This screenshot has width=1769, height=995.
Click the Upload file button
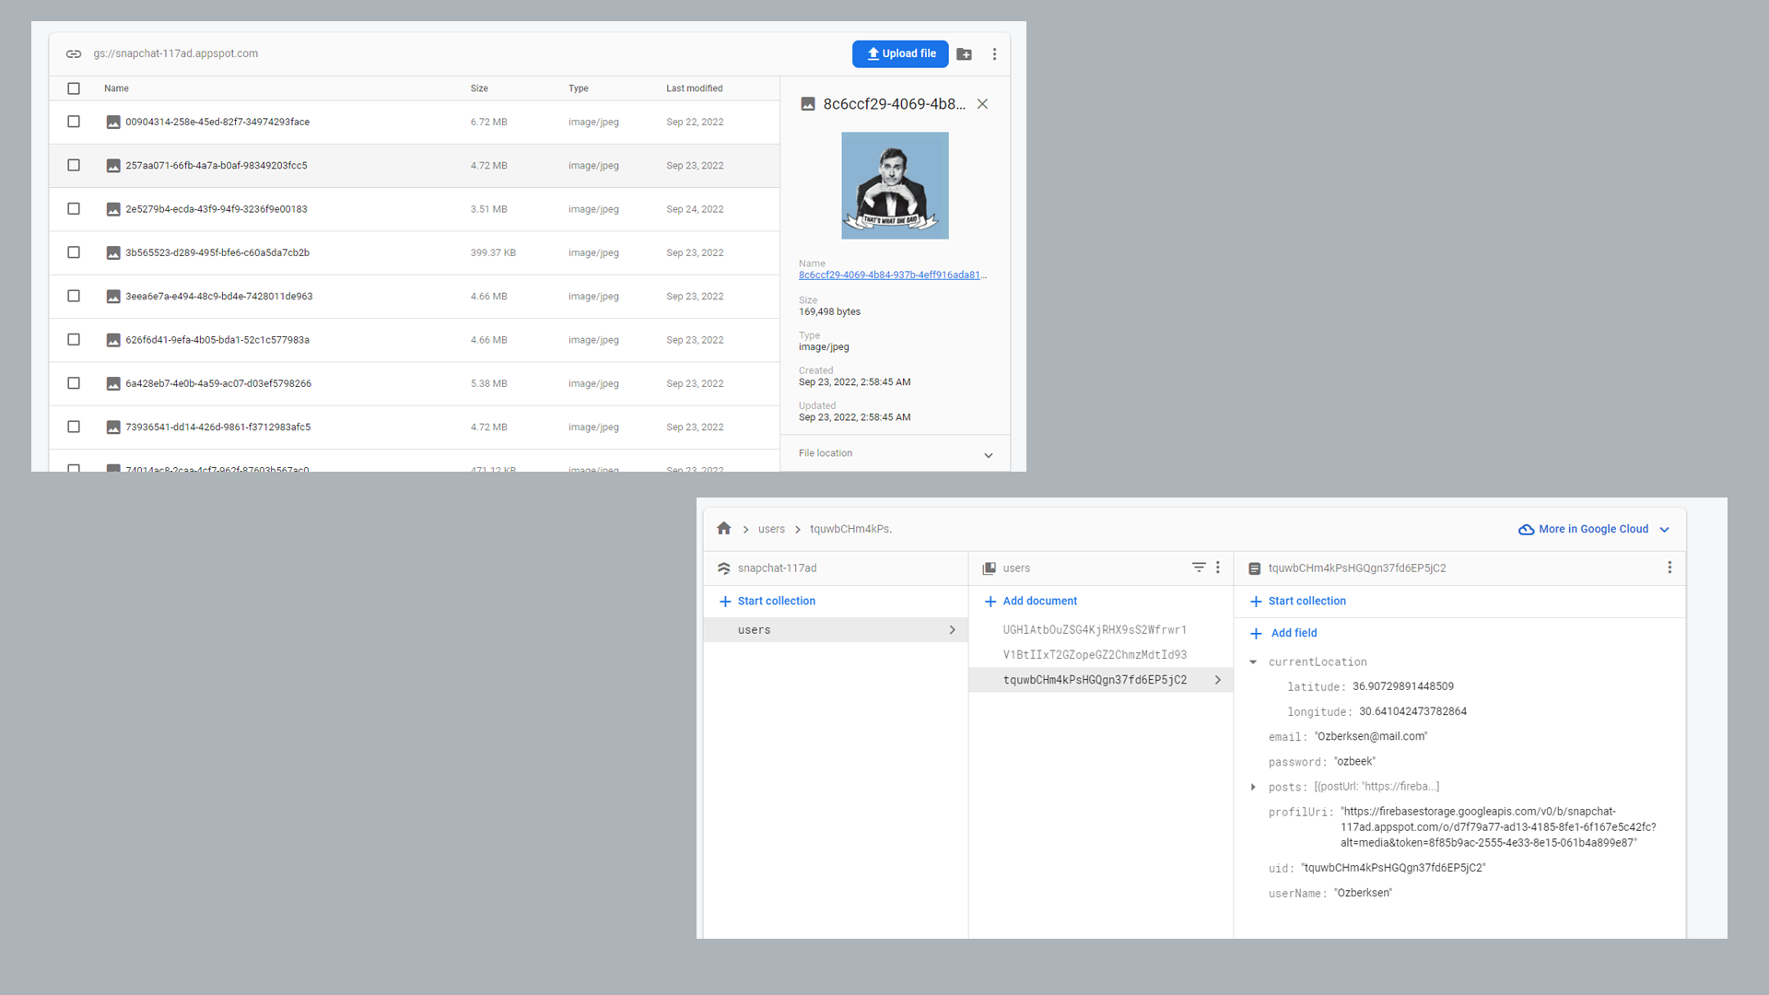point(900,53)
